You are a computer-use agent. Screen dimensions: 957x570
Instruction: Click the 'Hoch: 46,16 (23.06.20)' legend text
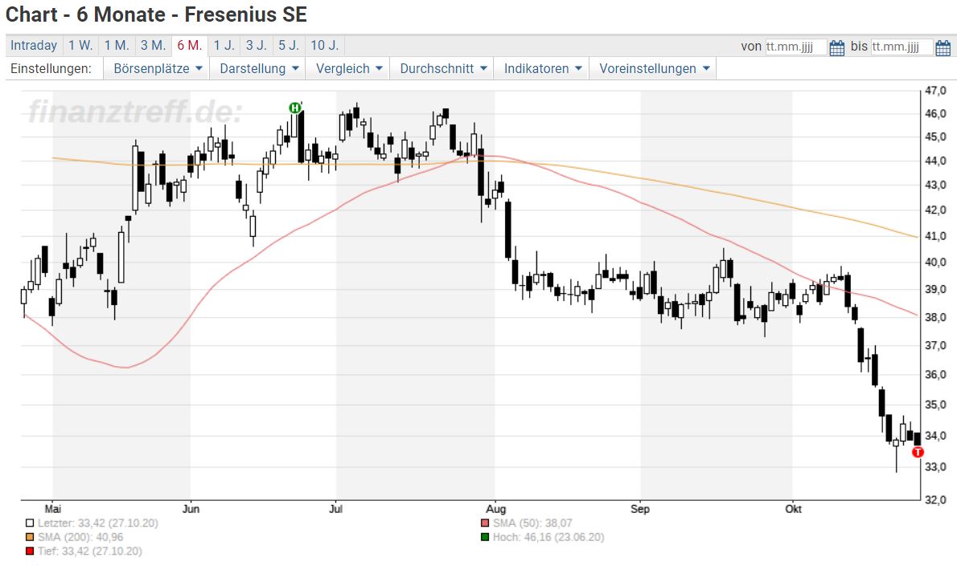548,537
